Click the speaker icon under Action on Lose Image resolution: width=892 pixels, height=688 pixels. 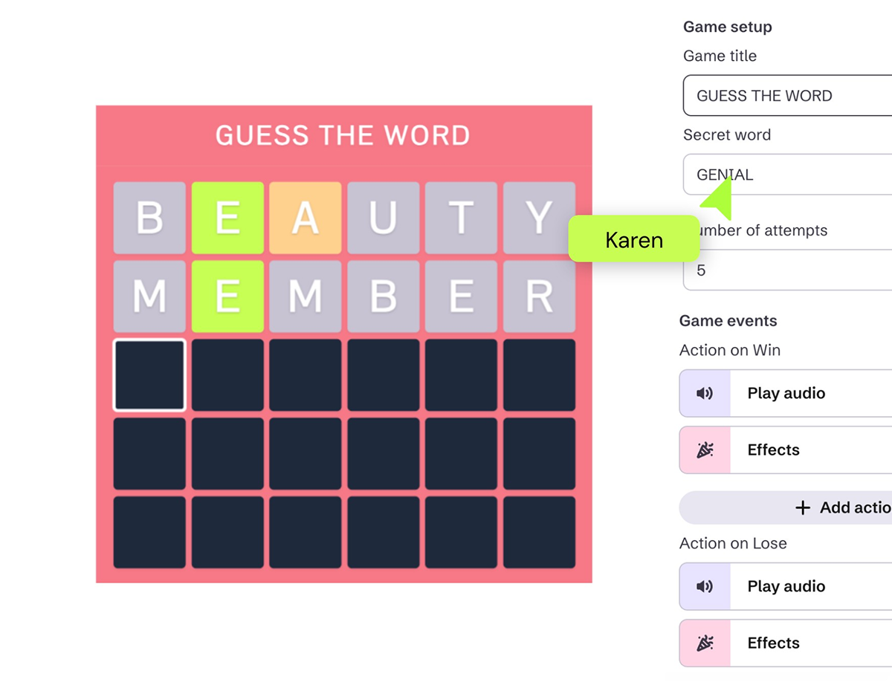[704, 586]
